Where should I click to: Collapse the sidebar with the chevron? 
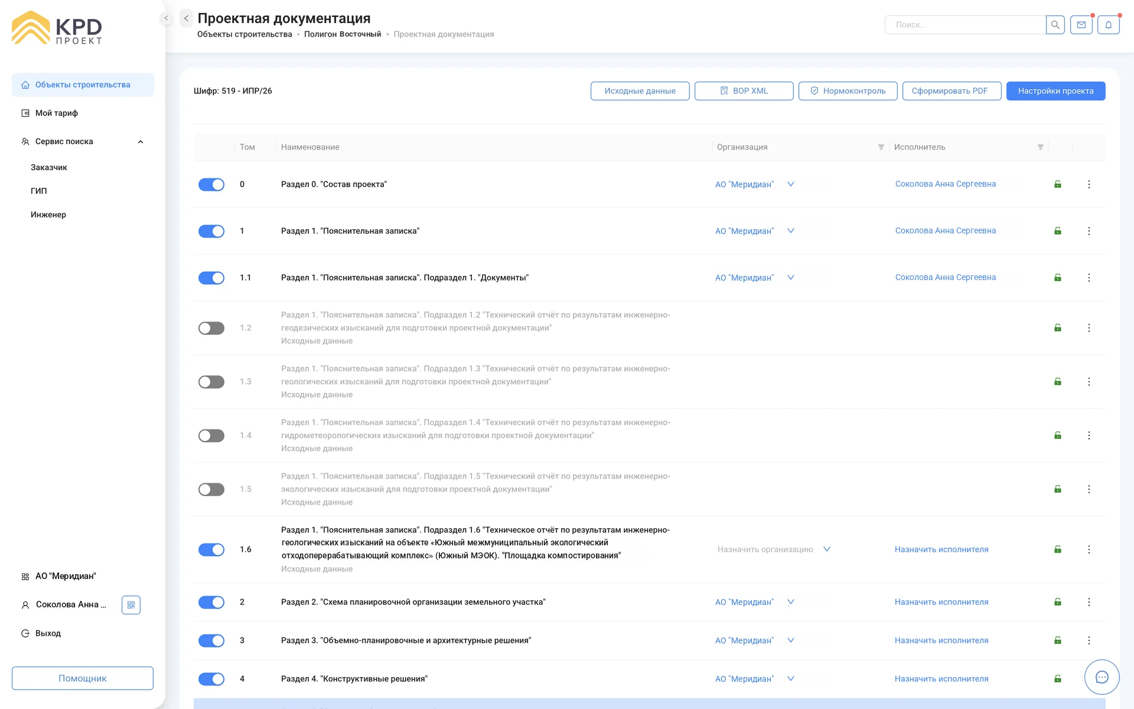pyautogui.click(x=166, y=18)
